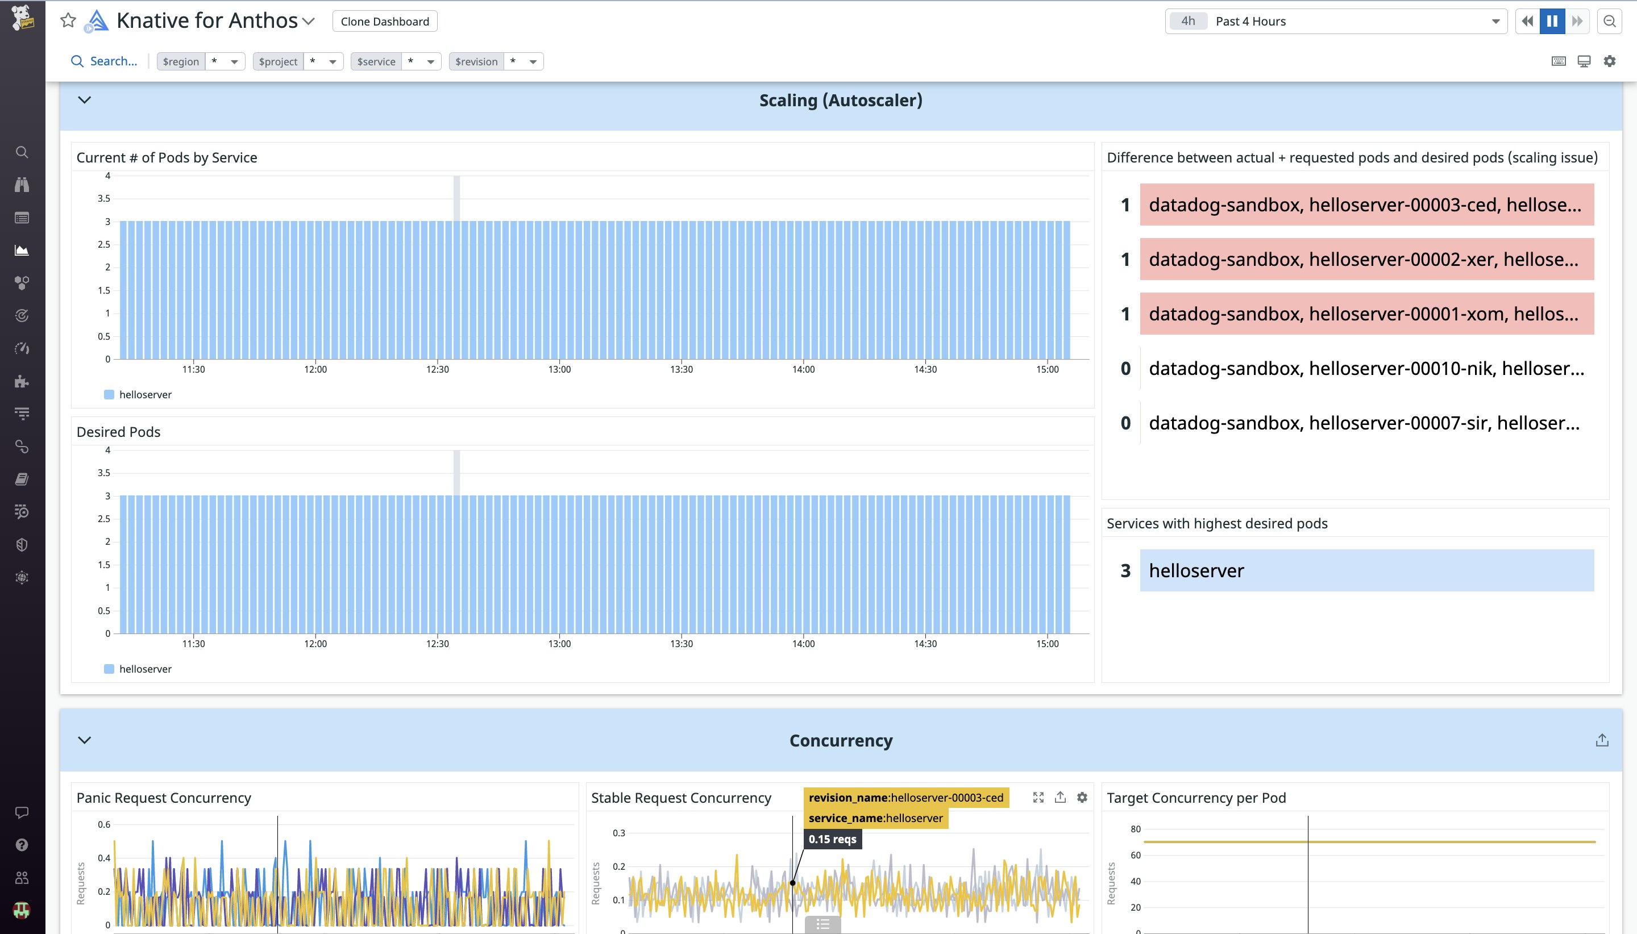This screenshot has width=1637, height=934.
Task: Enable TV mode using the screen icon
Action: coord(1584,61)
